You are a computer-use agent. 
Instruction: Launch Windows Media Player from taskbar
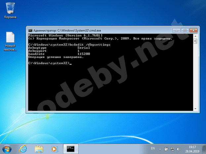[54, 149]
